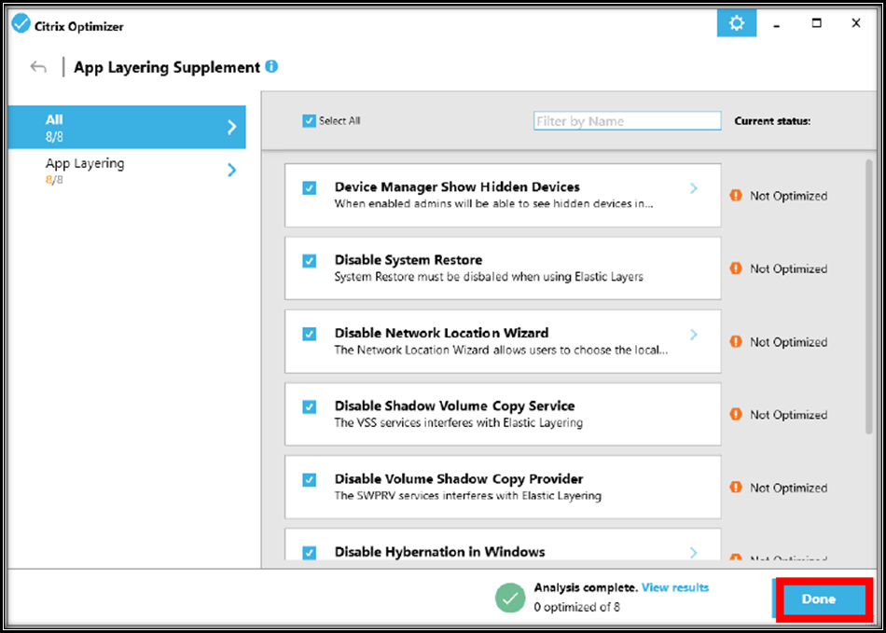Uncheck Disable Volume Shadow Copy Provider
The width and height of the screenshot is (886, 633).
click(310, 479)
